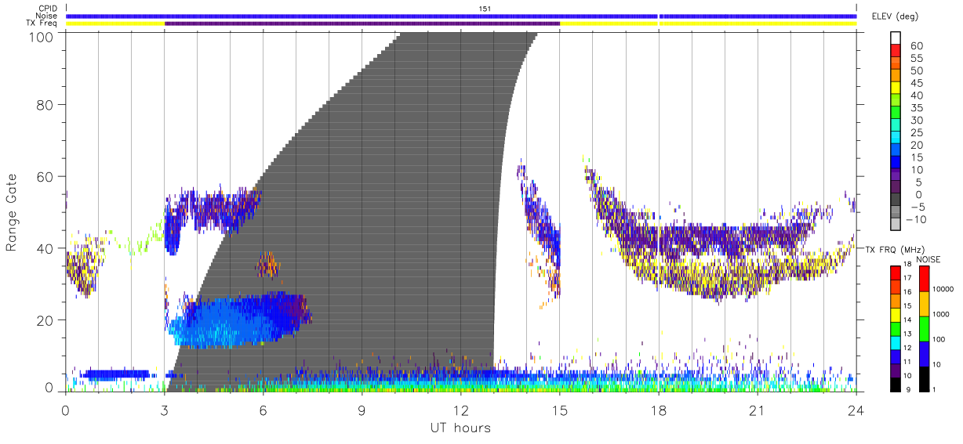The height and width of the screenshot is (444, 963).
Task: Click ELEV colorbar value -10
Action: point(914,220)
